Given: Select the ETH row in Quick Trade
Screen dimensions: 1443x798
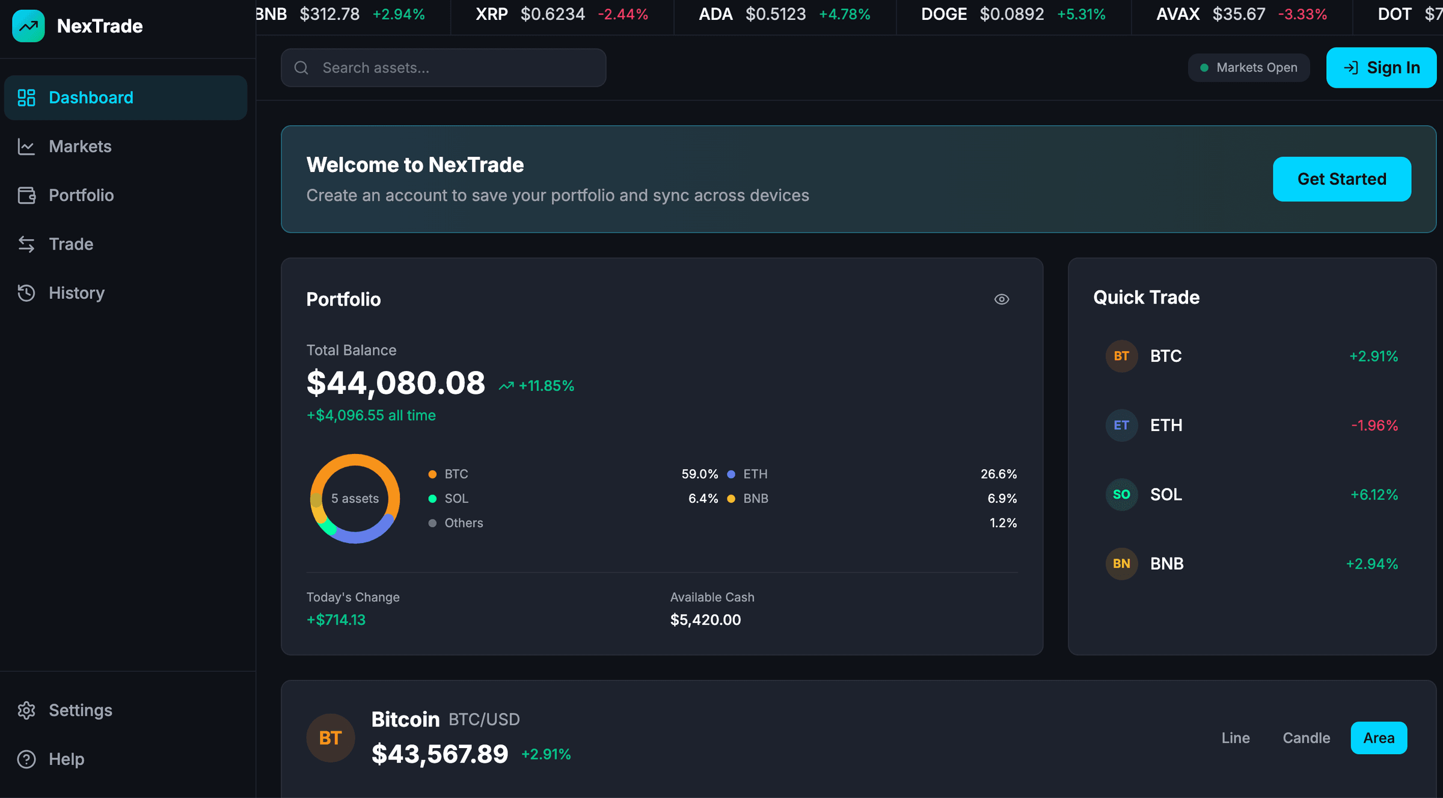Looking at the screenshot, I should (x=1251, y=425).
